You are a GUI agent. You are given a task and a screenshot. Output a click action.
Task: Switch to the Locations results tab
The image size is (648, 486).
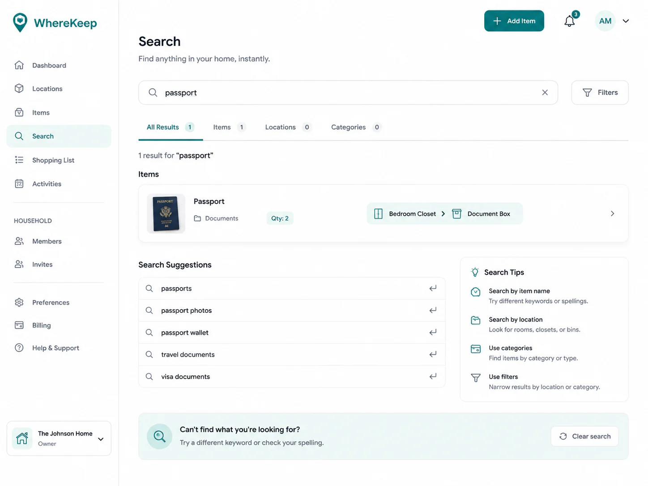coord(288,128)
